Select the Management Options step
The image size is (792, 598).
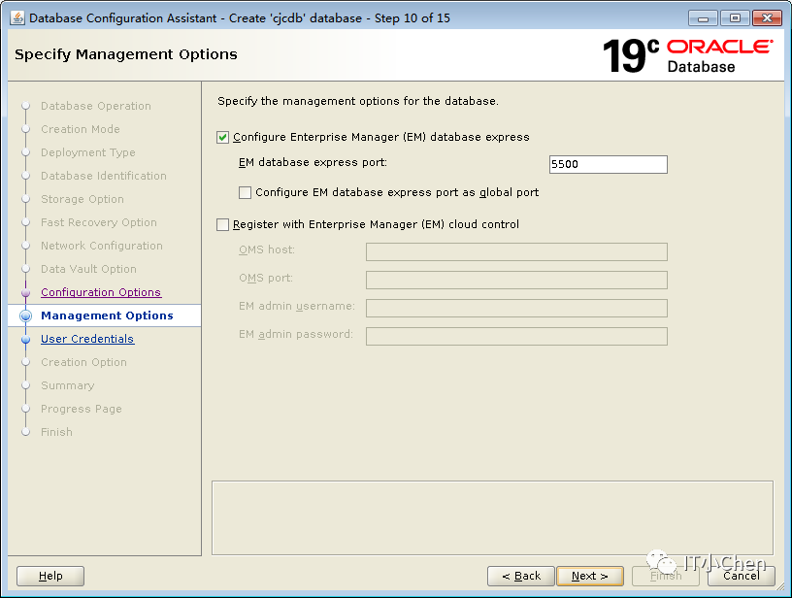pos(107,316)
